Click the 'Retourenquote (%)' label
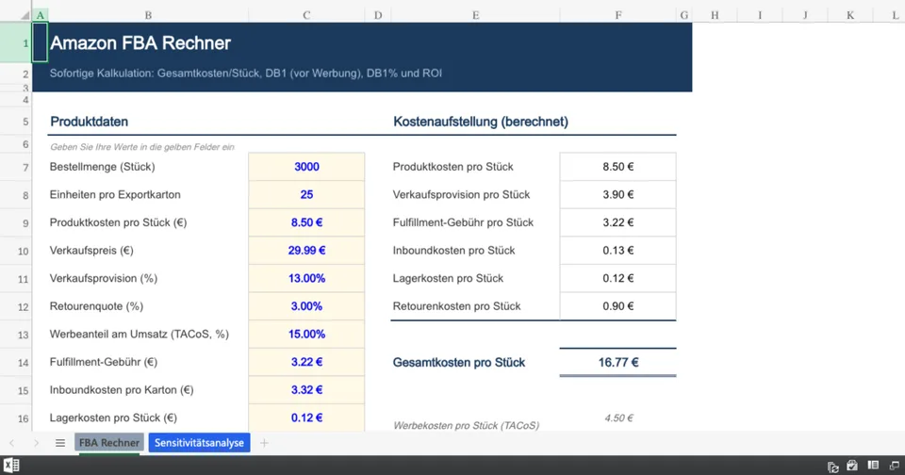 pos(96,306)
